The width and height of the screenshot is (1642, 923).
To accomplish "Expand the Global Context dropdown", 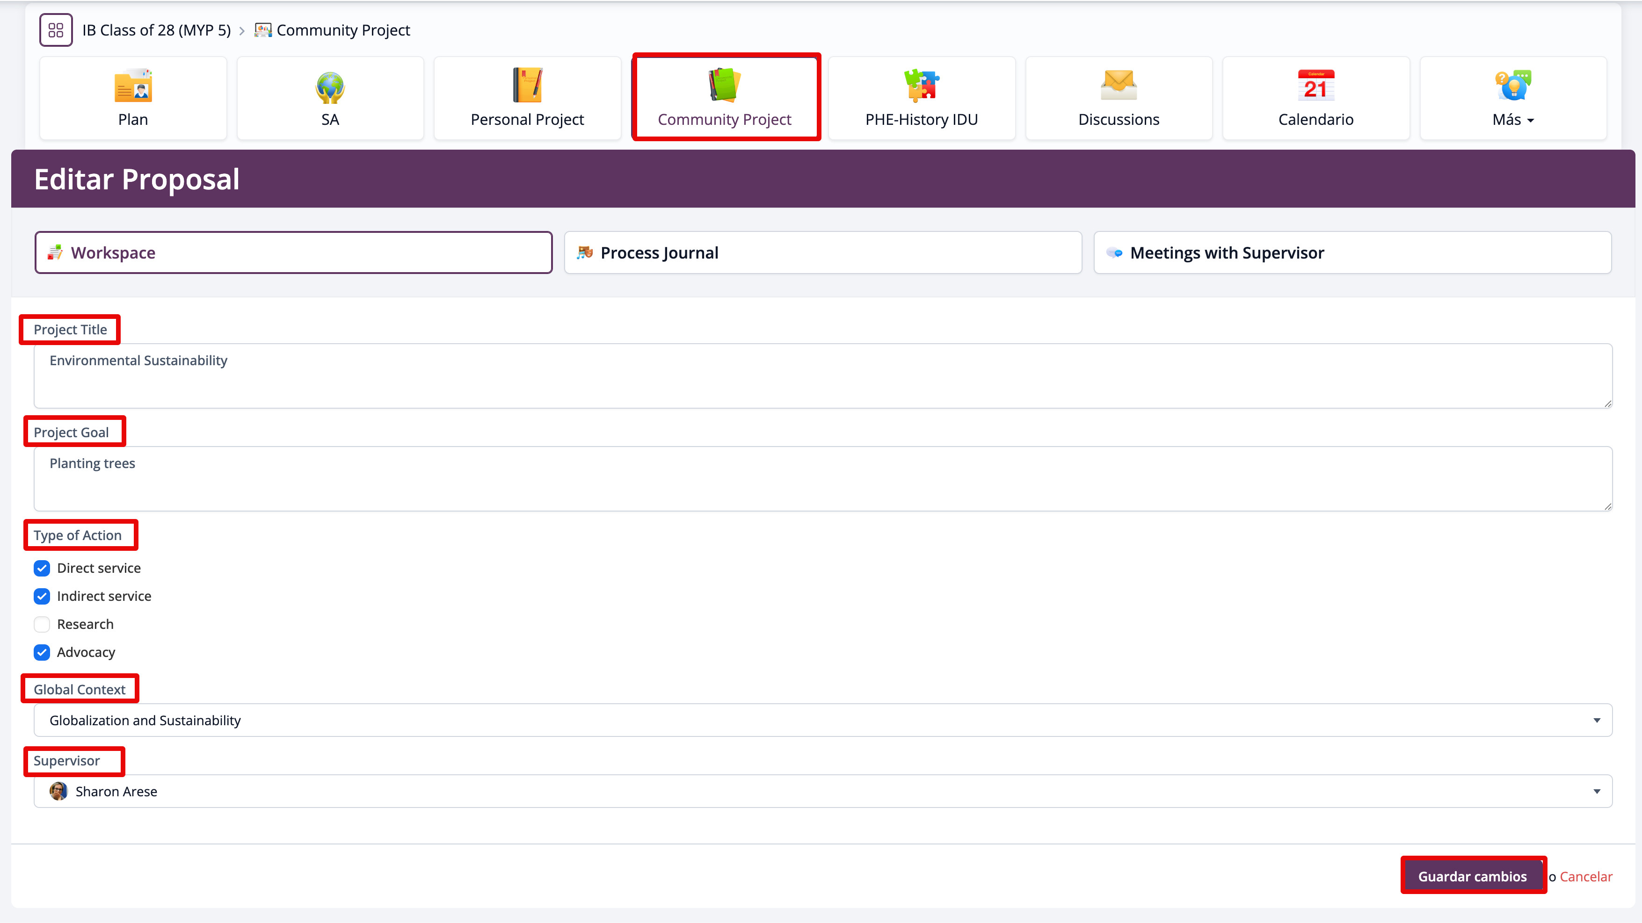I will point(822,721).
